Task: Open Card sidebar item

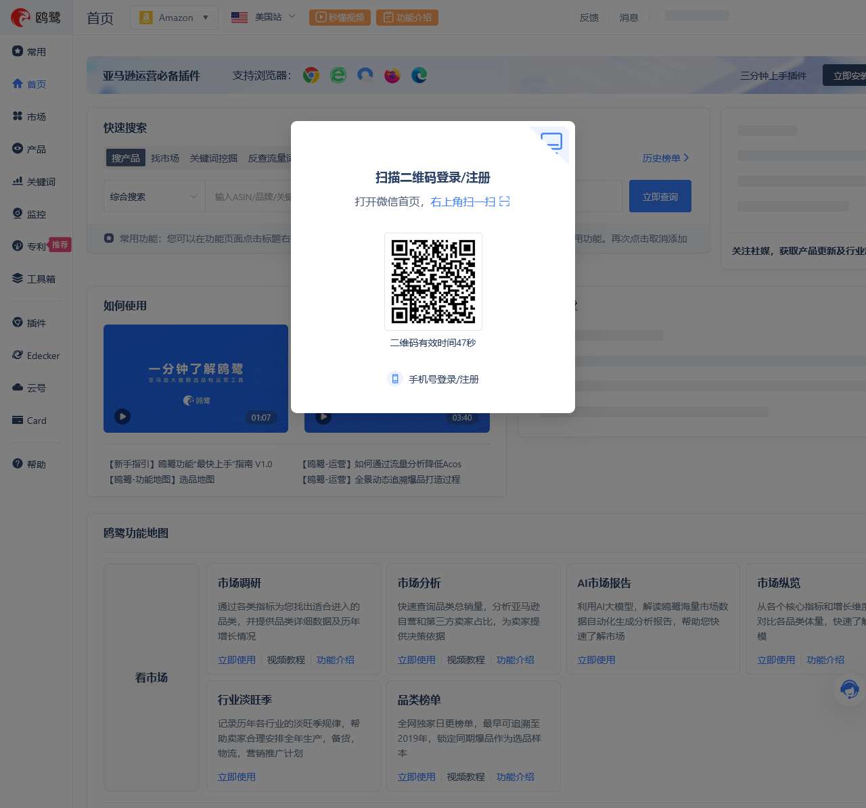Action: (x=29, y=420)
